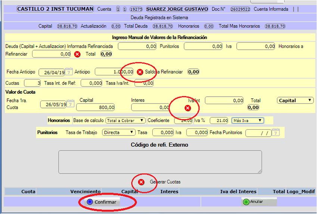Image resolution: width=317 pixels, height=214 pixels.
Task: Click the Código de refi. Externo text area
Action: pyautogui.click(x=160, y=162)
